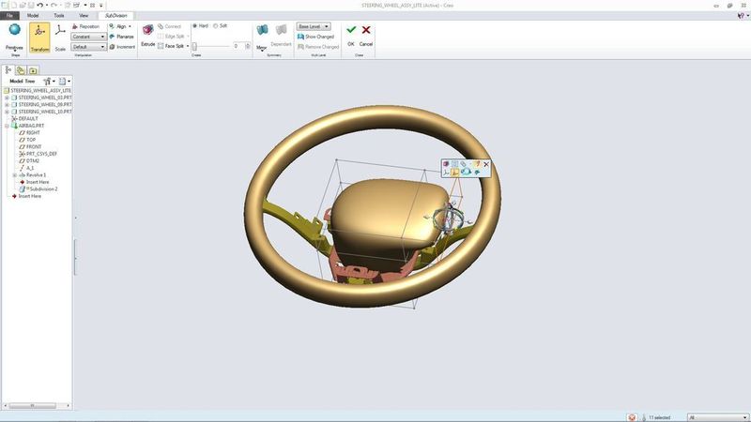Expand Revolve 1 feature node
This screenshot has height=422, width=751.
(14, 175)
